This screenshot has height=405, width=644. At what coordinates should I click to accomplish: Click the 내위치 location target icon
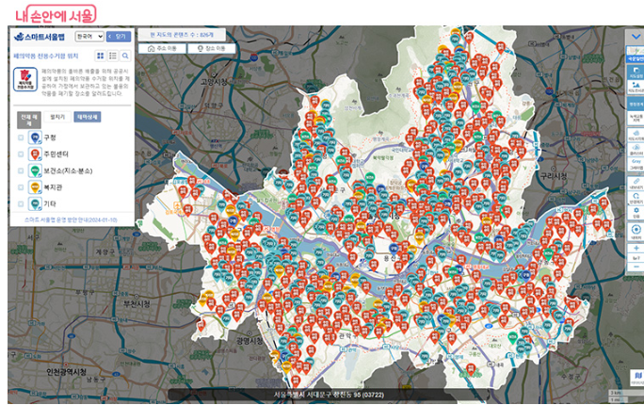tap(636, 232)
